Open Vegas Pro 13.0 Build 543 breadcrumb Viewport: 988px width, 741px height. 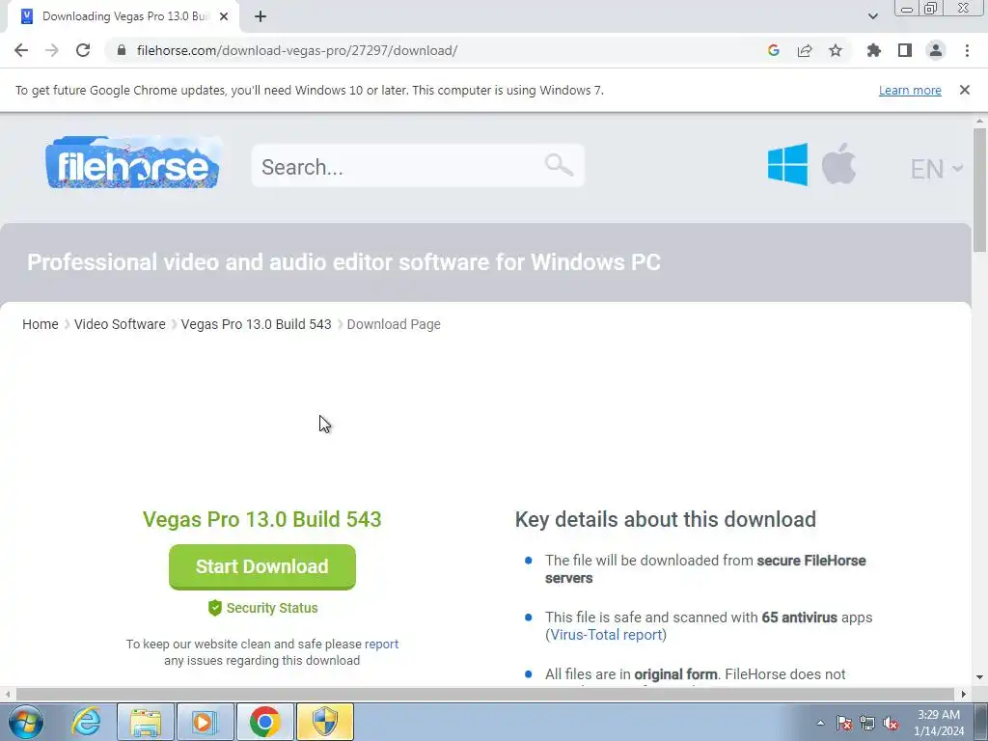click(256, 324)
